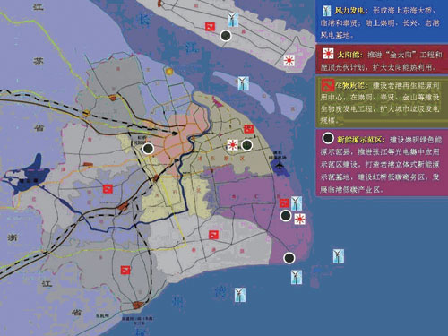Click the blue wind power legend box
Screen dimensions: 448x336
click(382, 22)
